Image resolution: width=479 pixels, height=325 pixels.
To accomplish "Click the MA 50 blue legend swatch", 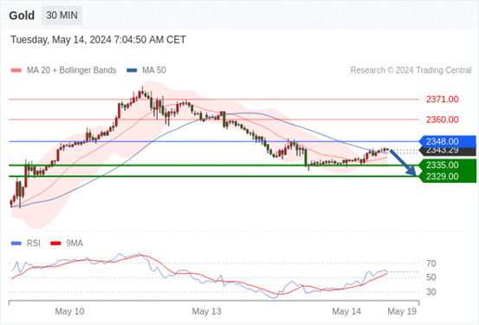I will point(132,70).
